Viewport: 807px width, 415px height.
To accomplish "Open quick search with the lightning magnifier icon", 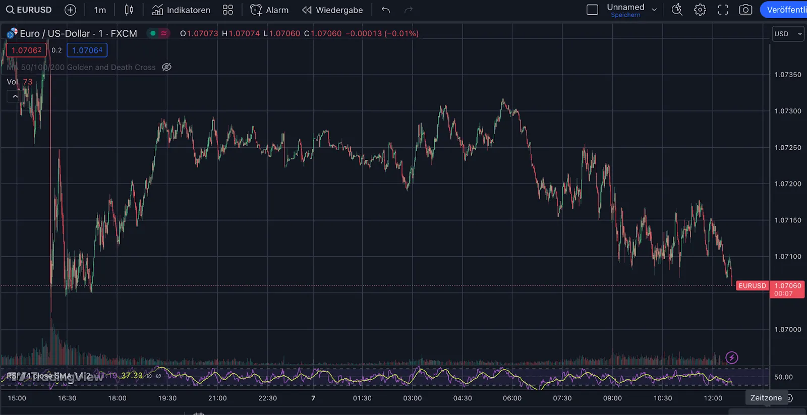I will [677, 10].
